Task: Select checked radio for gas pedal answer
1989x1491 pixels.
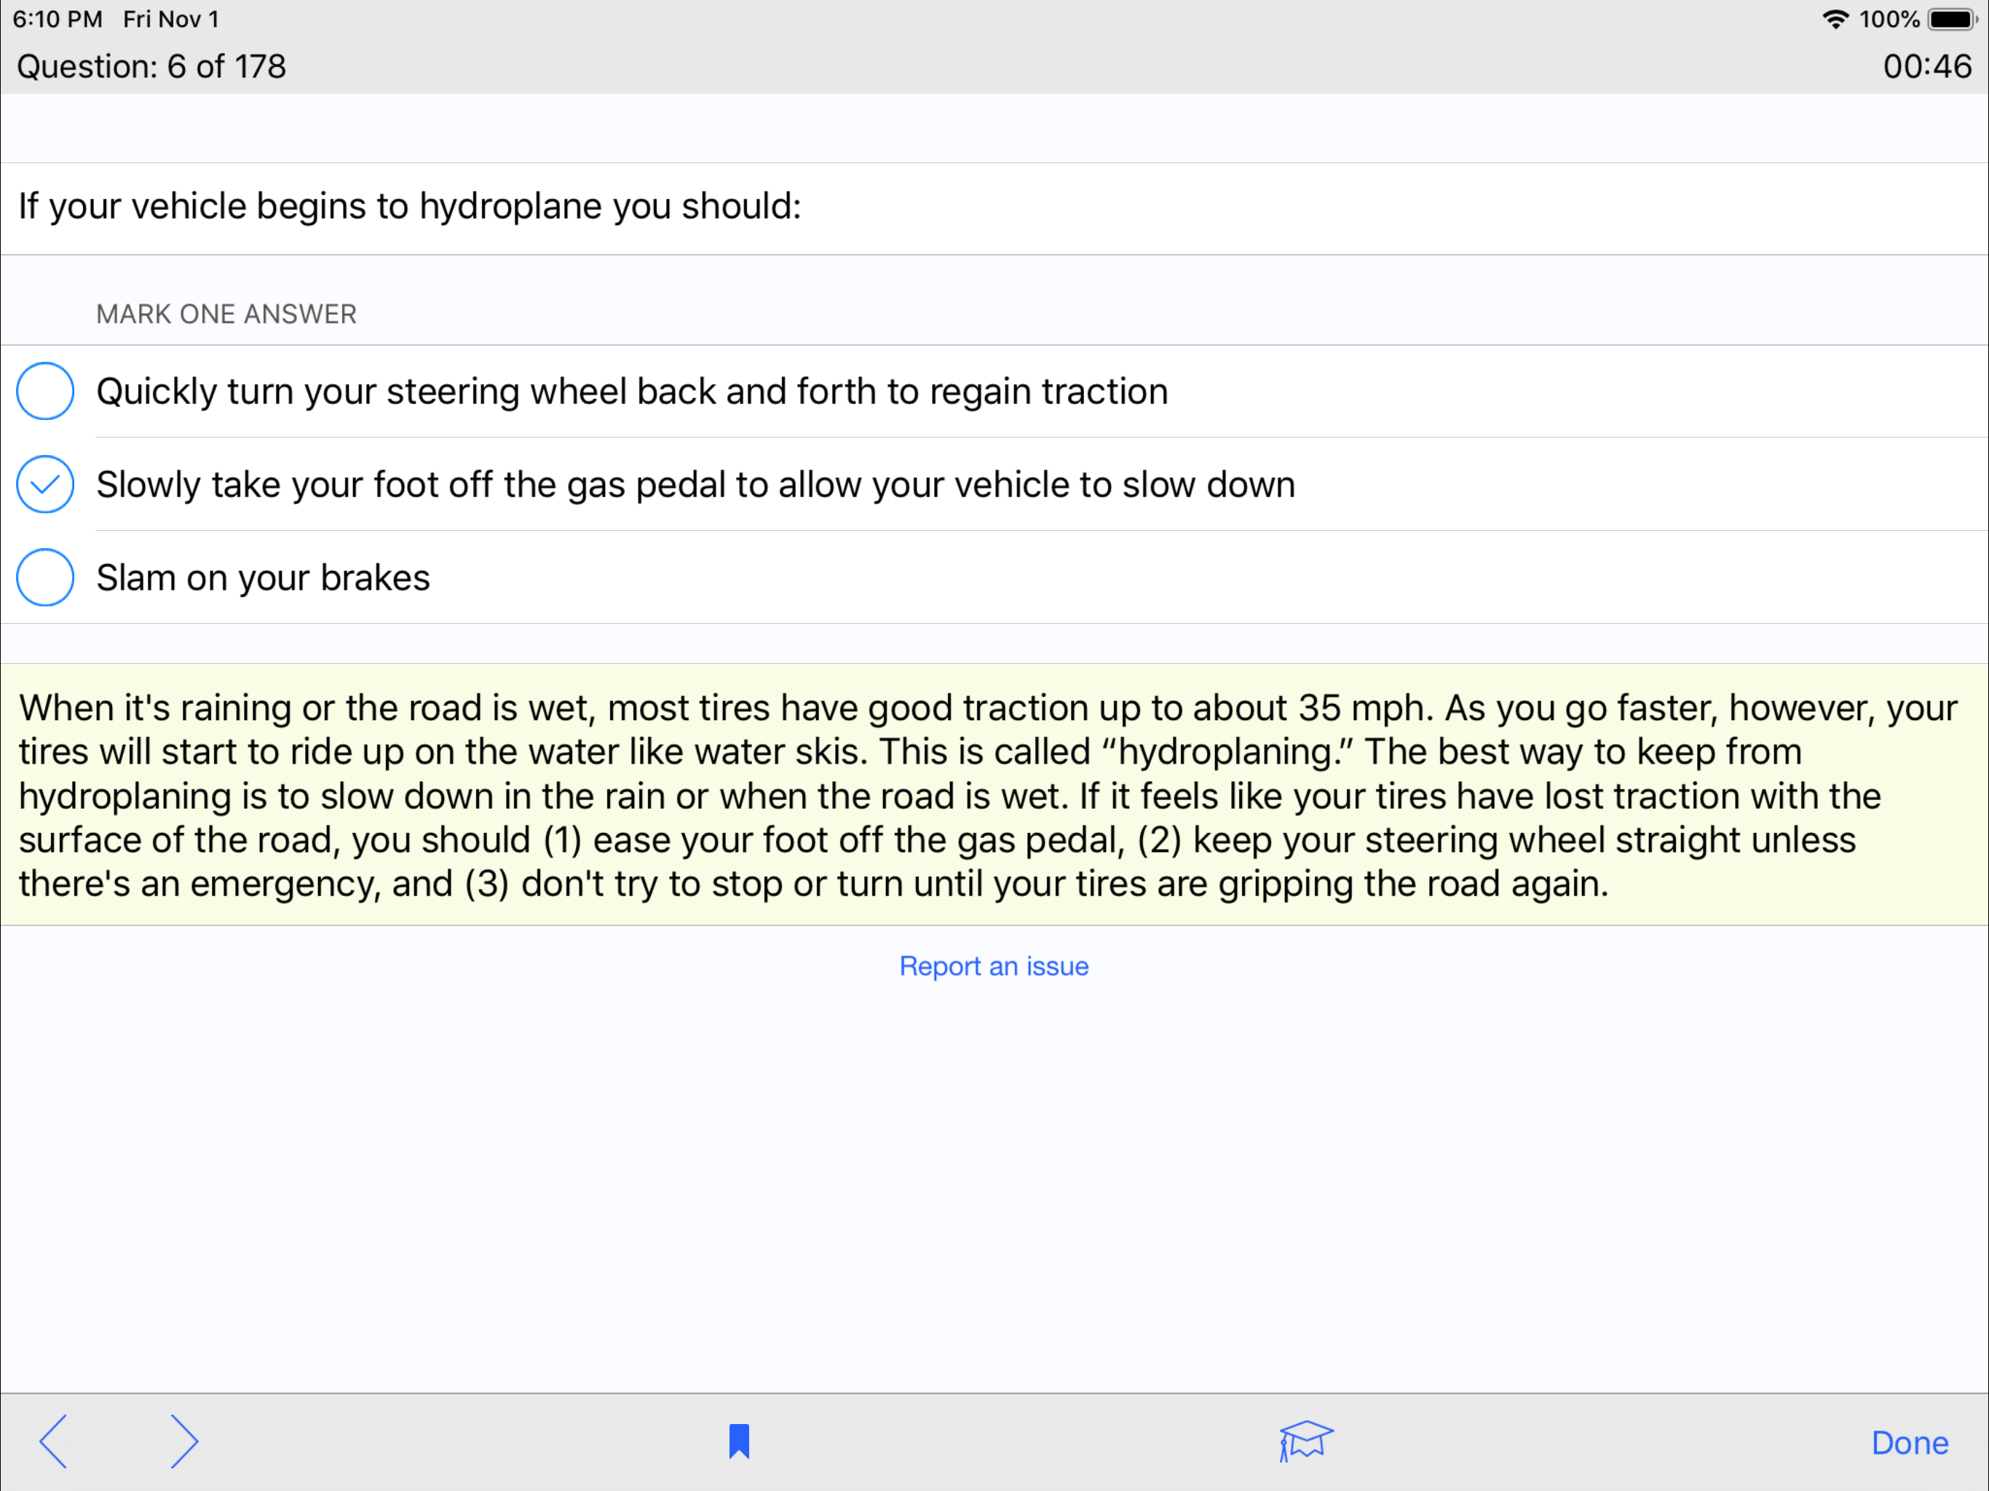Action: [x=45, y=485]
